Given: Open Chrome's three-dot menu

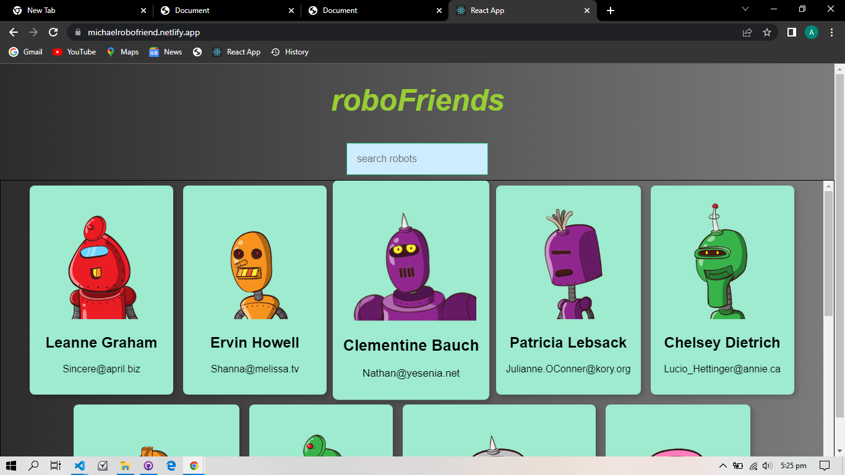Looking at the screenshot, I should coord(831,32).
